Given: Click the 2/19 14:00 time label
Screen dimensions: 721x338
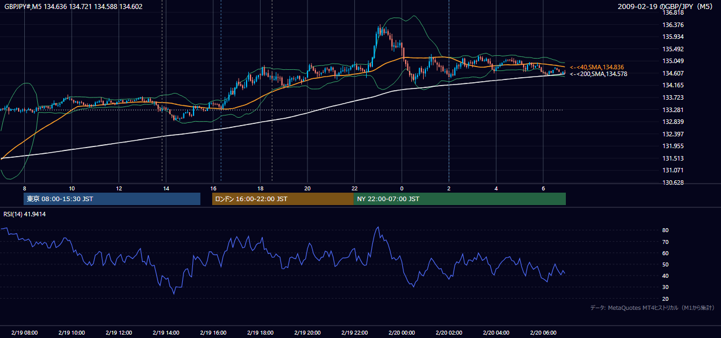Looking at the screenshot, I should 166,332.
